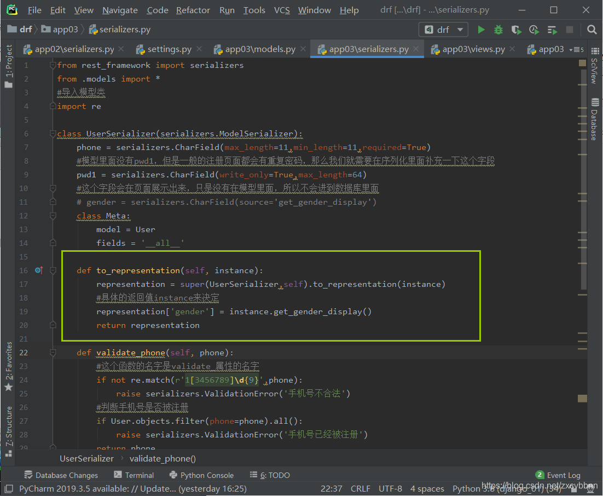The height and width of the screenshot is (496, 603).
Task: Collapse the imports fold on line 1
Action: [53, 65]
